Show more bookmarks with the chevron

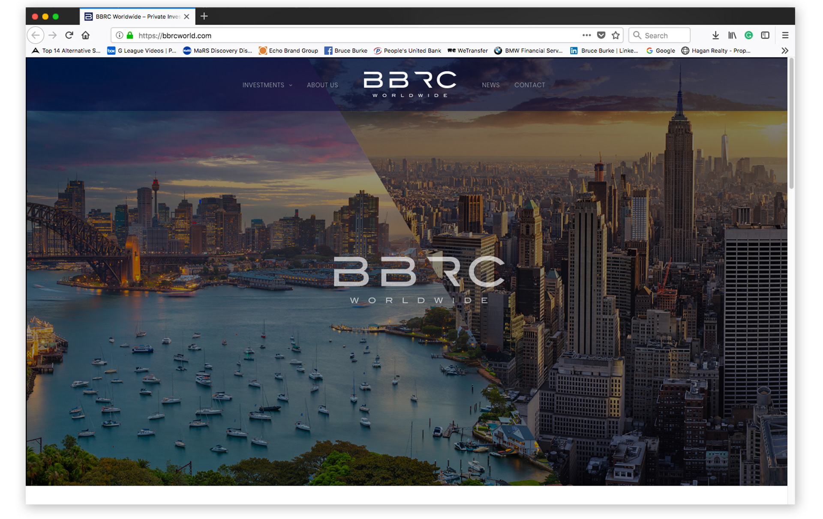coord(784,51)
